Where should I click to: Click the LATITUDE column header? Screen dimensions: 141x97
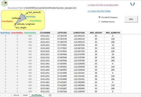tap(62, 33)
